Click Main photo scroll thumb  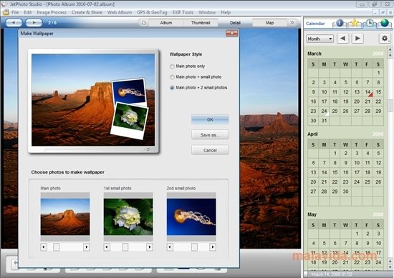tap(57, 247)
